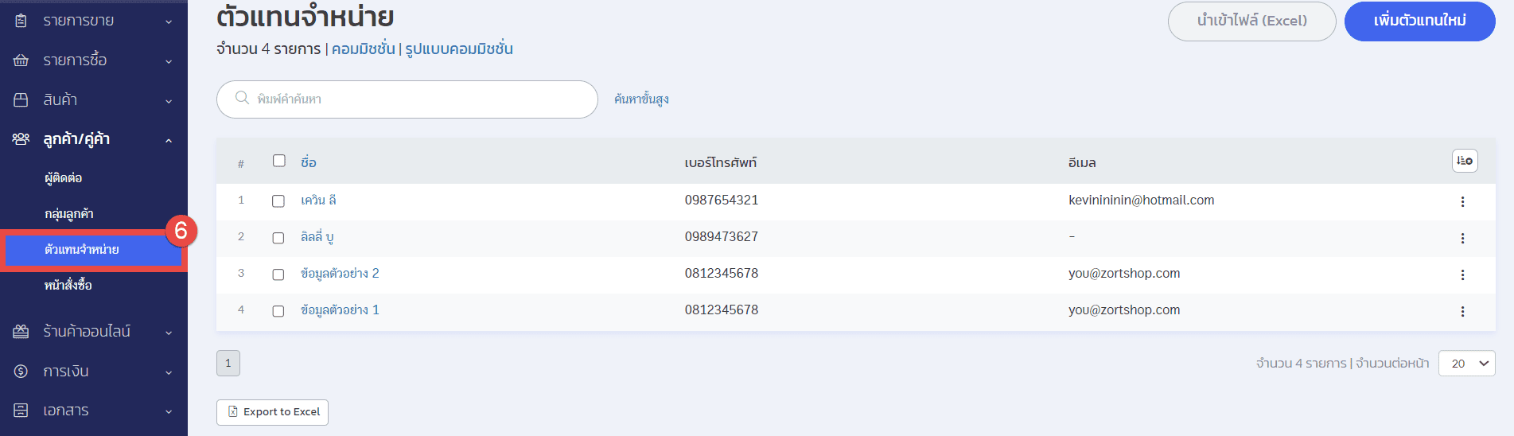Open the หน้าสั่งซื้อ submenu item
Screen dimensions: 1514x436
pos(68,285)
